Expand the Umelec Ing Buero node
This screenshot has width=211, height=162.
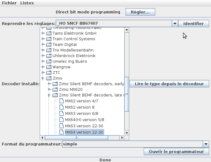43,61
